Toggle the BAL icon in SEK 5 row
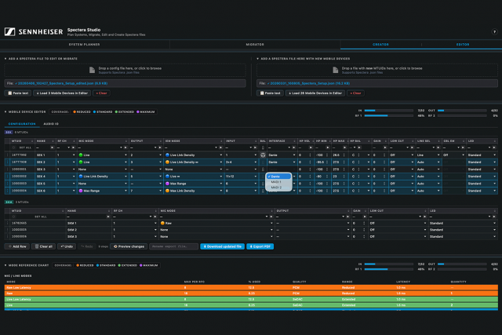502x335 pixels. tap(263, 184)
